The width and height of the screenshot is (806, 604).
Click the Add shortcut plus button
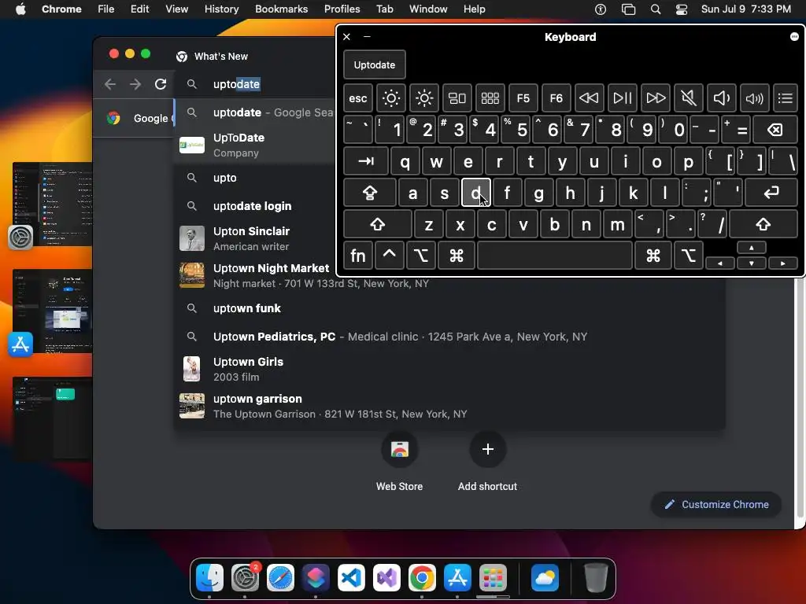coord(488,449)
